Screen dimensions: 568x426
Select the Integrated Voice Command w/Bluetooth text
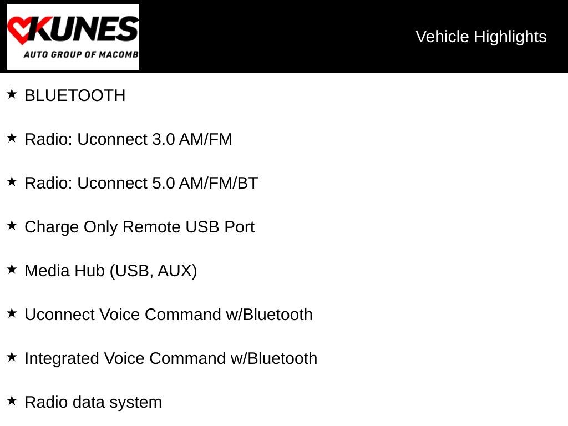170,358
